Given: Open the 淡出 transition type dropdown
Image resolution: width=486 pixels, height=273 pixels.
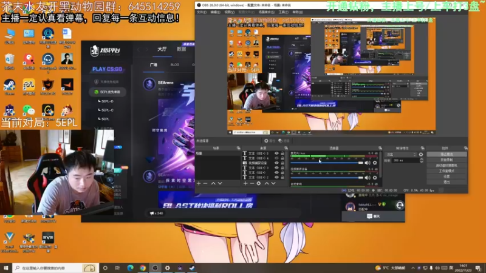Looking at the screenshot, I should tap(401, 155).
